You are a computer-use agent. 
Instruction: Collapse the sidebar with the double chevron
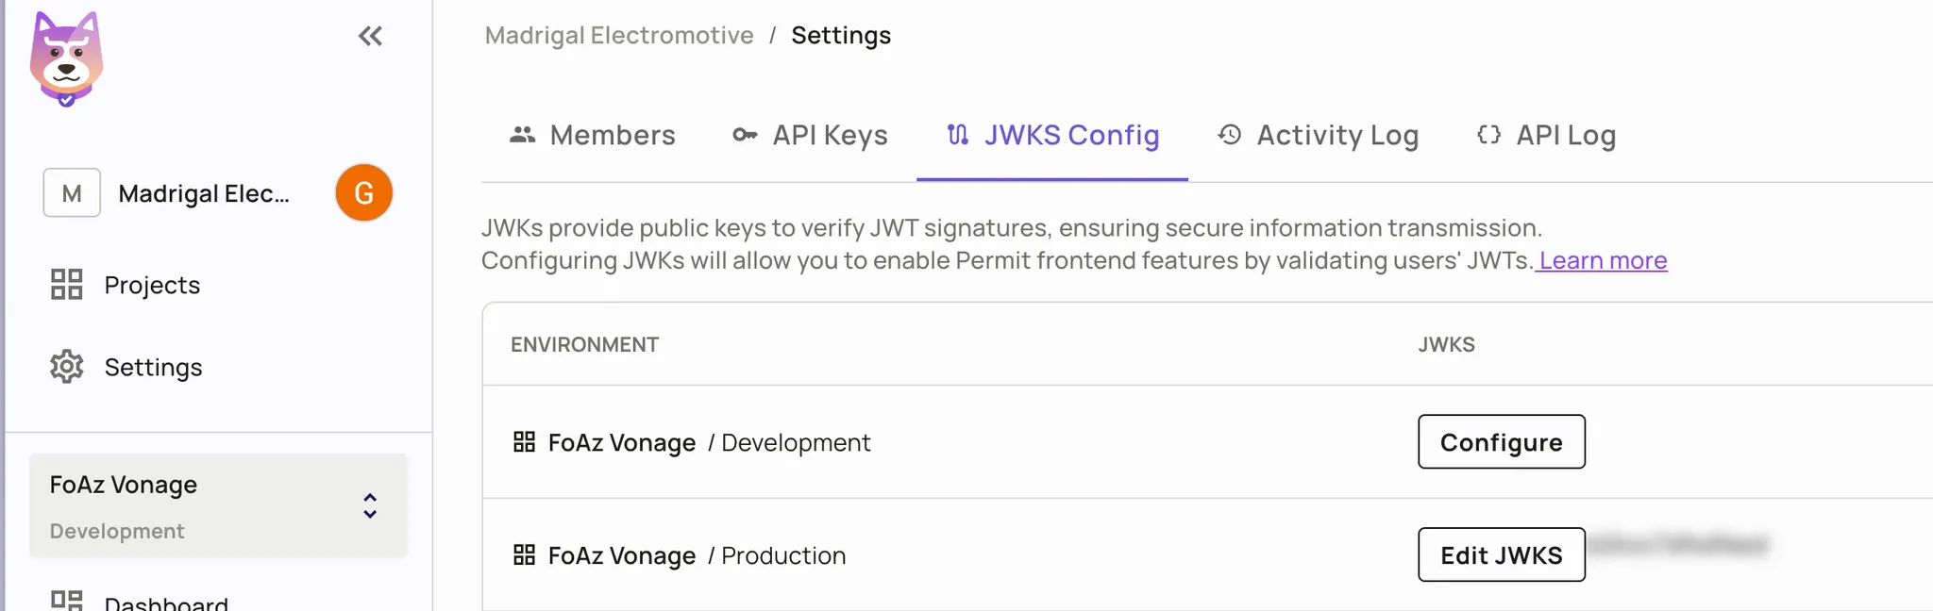pyautogui.click(x=371, y=36)
